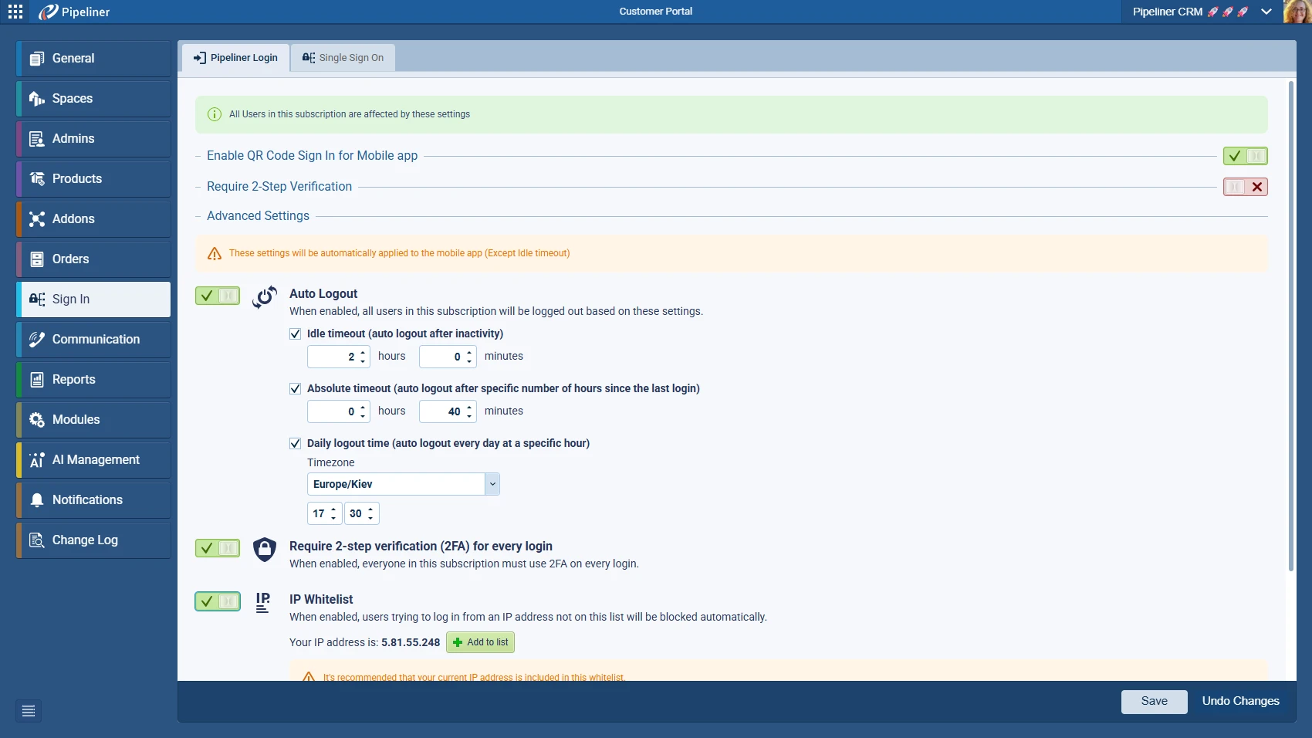This screenshot has width=1312, height=738.
Task: Click the green info icon in the banner
Action: click(x=215, y=114)
